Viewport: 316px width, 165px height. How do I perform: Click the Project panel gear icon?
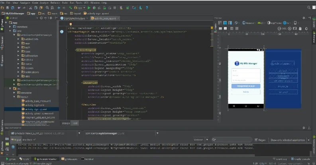[51, 18]
